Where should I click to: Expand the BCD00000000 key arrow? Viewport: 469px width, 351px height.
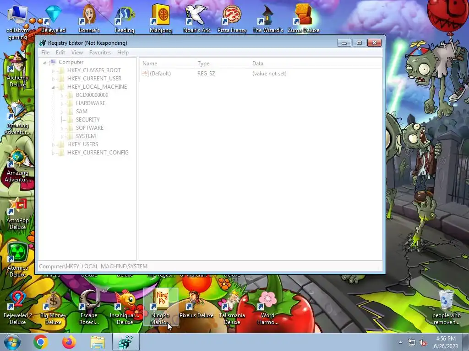62,95
